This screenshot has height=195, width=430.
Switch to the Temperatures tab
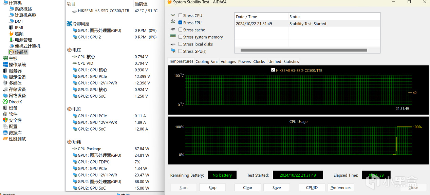pyautogui.click(x=181, y=61)
